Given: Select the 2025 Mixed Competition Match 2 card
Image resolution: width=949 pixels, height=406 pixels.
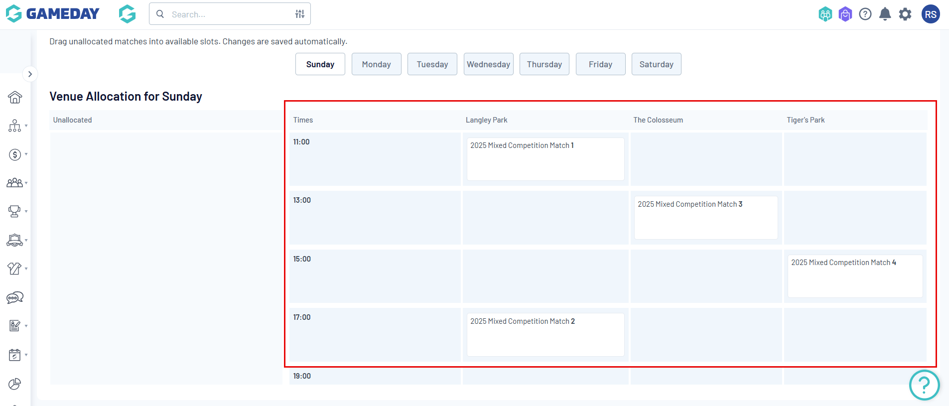Looking at the screenshot, I should (545, 335).
